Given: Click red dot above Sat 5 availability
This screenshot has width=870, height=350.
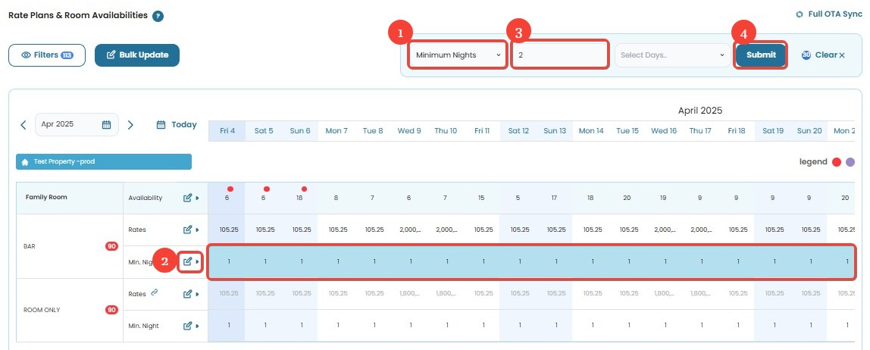Looking at the screenshot, I should [267, 189].
